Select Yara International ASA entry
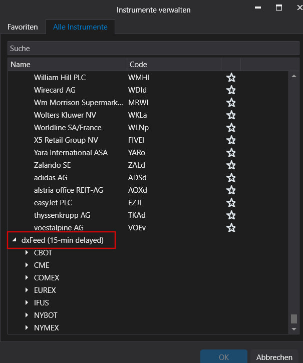Viewport: 303px width, 363px height. click(148, 153)
